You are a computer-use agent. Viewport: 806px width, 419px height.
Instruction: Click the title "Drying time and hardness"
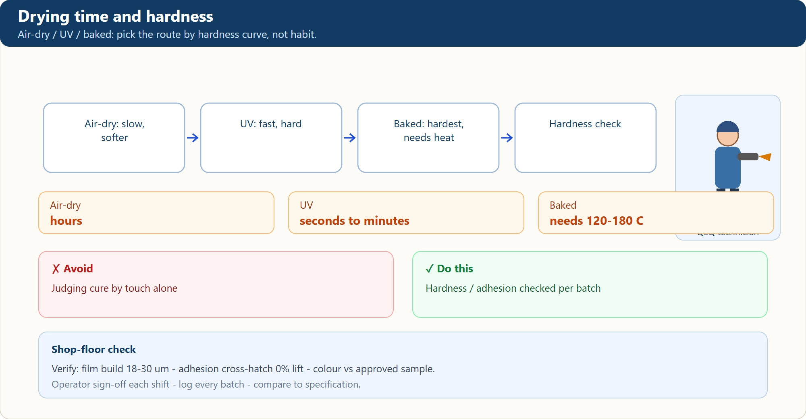point(116,17)
